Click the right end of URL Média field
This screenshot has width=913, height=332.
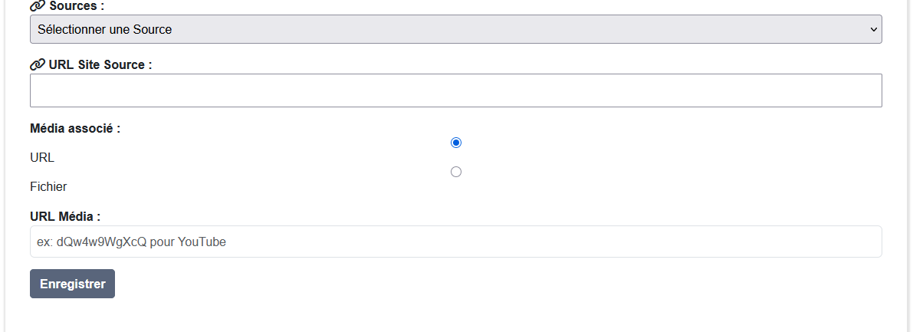coord(866,242)
